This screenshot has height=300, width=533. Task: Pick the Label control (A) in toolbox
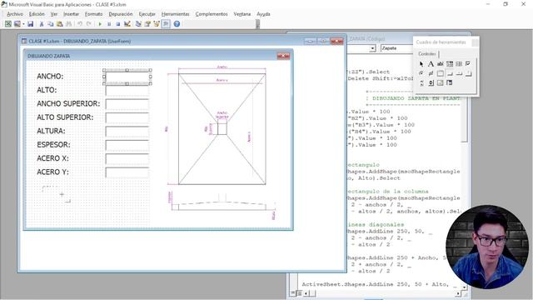431,63
